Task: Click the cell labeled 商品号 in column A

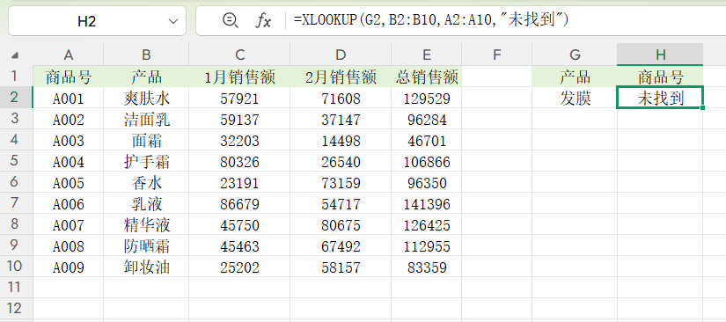Action: 69,77
